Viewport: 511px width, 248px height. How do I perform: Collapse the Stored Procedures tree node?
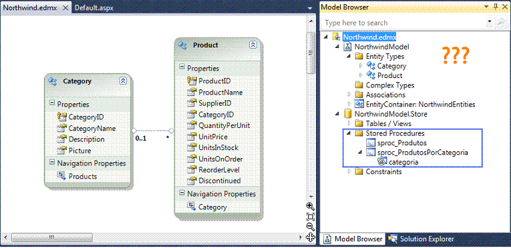[349, 133]
